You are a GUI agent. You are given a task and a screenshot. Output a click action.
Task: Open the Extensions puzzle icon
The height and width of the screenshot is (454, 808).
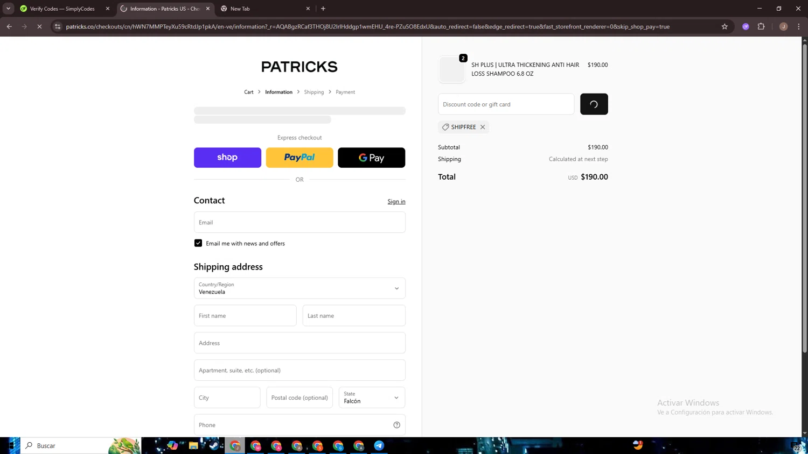(761, 26)
